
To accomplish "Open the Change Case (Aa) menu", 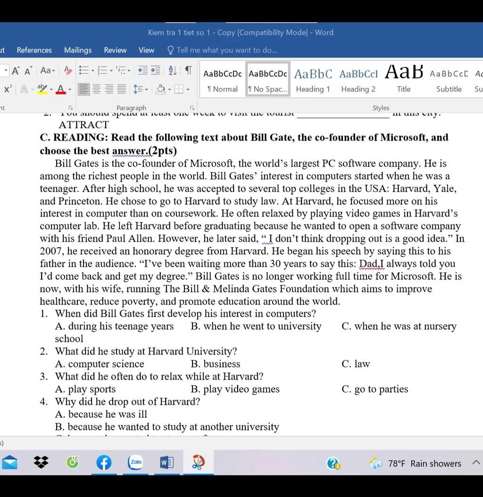I will point(48,70).
